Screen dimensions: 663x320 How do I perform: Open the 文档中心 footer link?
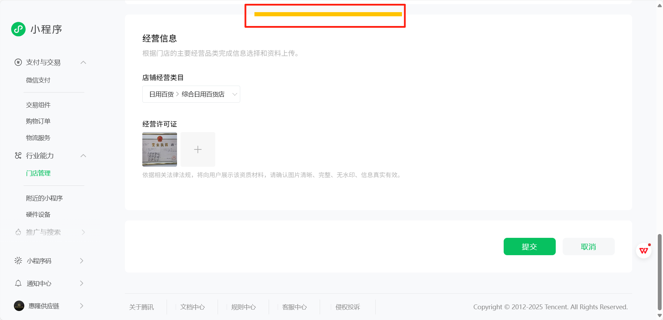click(x=193, y=307)
